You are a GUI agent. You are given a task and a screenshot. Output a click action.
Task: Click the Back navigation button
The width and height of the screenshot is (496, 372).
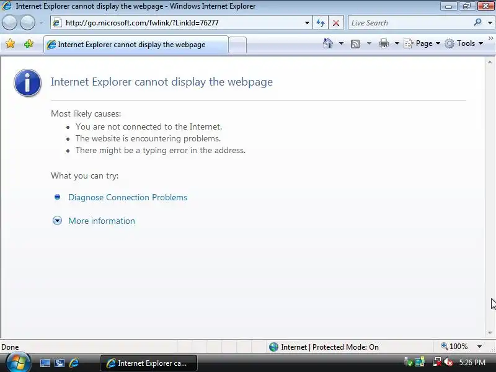[x=9, y=23]
